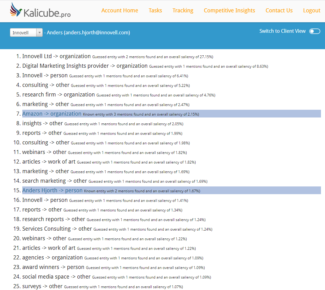Image resolution: width=325 pixels, height=290 pixels.
Task: Open the Account Home menu
Action: 119,10
